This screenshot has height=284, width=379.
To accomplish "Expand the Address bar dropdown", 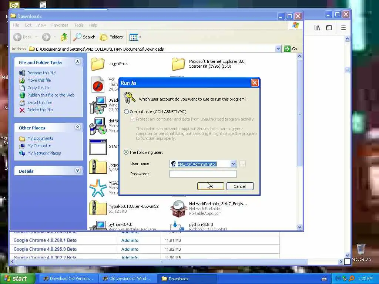I will [278, 49].
